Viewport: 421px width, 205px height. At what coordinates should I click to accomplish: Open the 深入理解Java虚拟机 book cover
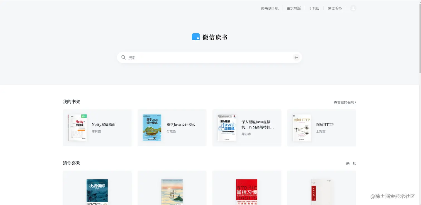[227, 128]
